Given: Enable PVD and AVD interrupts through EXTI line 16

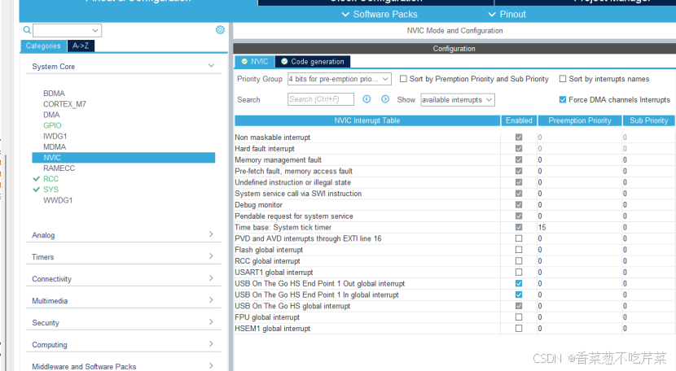Looking at the screenshot, I should pos(519,238).
